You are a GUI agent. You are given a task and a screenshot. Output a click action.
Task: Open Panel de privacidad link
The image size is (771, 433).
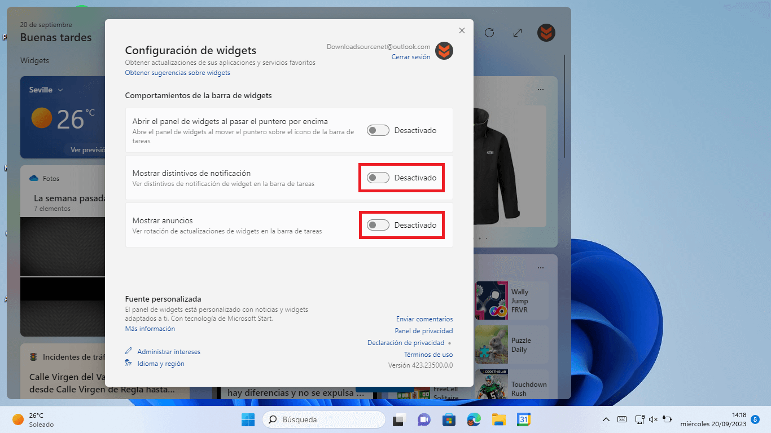(x=424, y=331)
